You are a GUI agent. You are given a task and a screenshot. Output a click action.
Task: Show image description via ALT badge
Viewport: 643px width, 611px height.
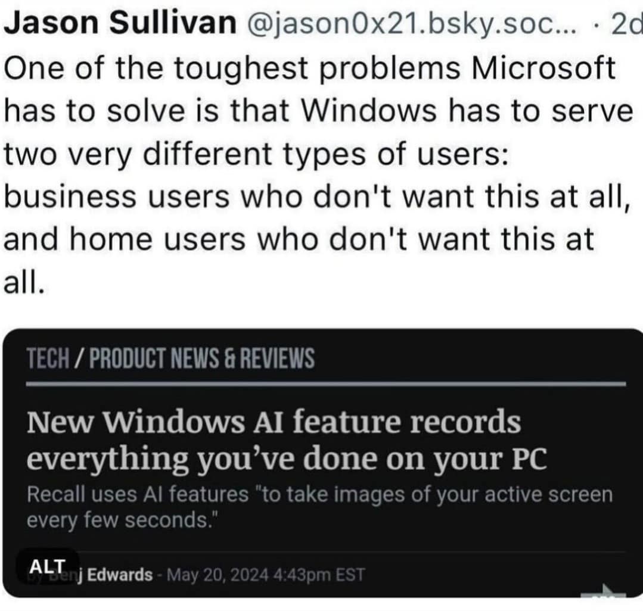pos(46,566)
